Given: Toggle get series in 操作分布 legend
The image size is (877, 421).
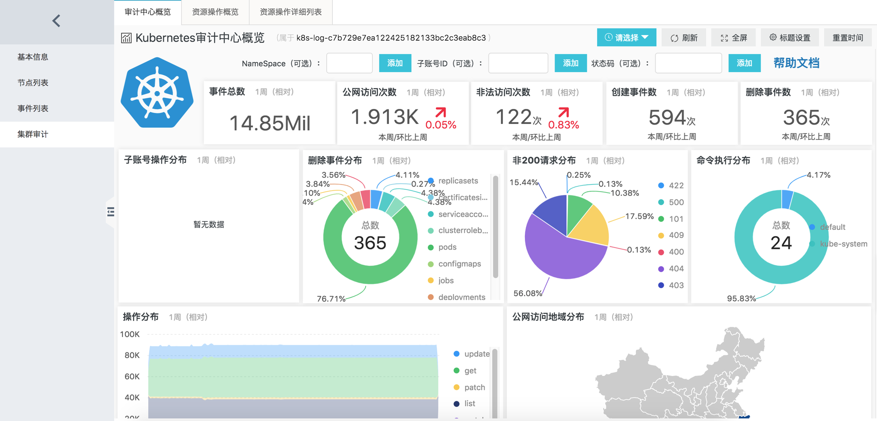Looking at the screenshot, I should 465,371.
